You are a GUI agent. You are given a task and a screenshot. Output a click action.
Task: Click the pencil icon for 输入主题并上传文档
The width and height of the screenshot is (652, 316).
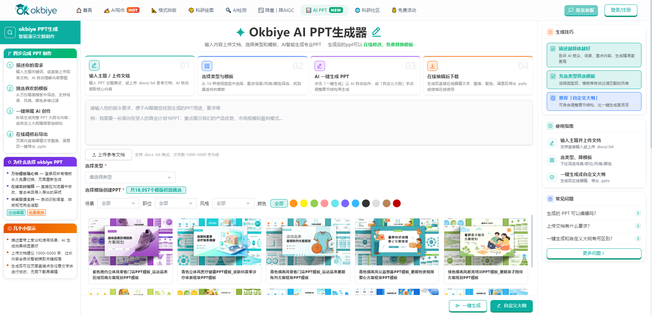pyautogui.click(x=552, y=143)
